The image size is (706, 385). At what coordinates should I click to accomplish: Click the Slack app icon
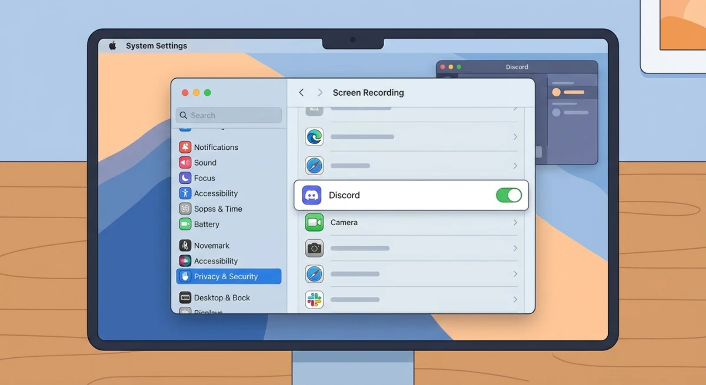[x=314, y=299]
